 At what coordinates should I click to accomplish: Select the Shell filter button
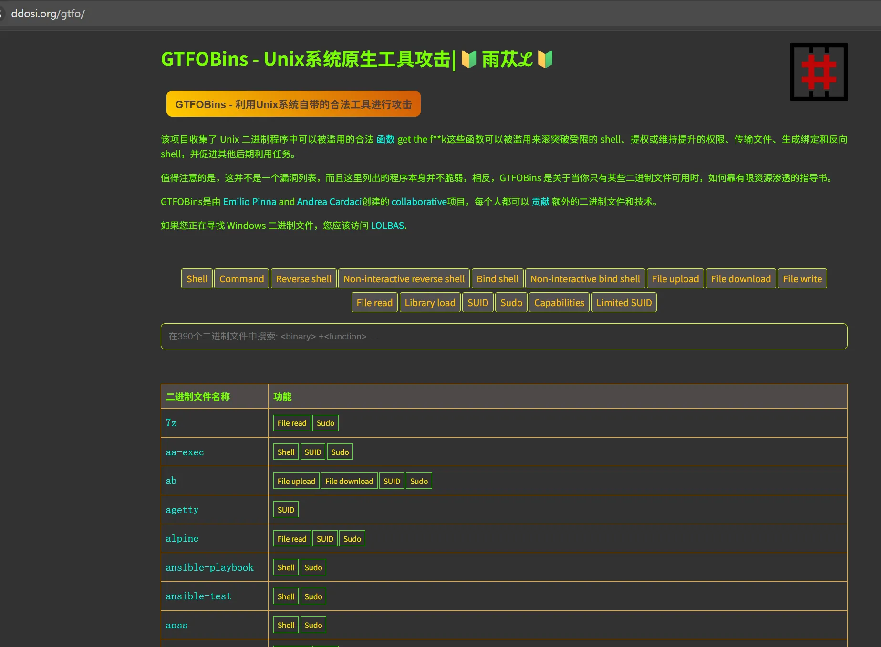pyautogui.click(x=197, y=279)
